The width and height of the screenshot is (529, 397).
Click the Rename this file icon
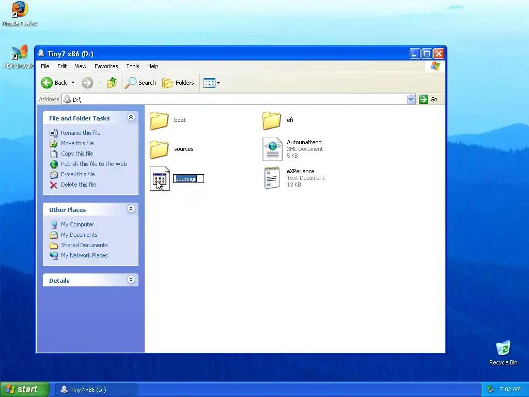tap(54, 133)
